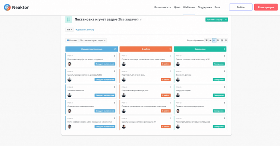Click the 'Колонки' columns button
This screenshot has height=146, width=280.
click(x=72, y=40)
